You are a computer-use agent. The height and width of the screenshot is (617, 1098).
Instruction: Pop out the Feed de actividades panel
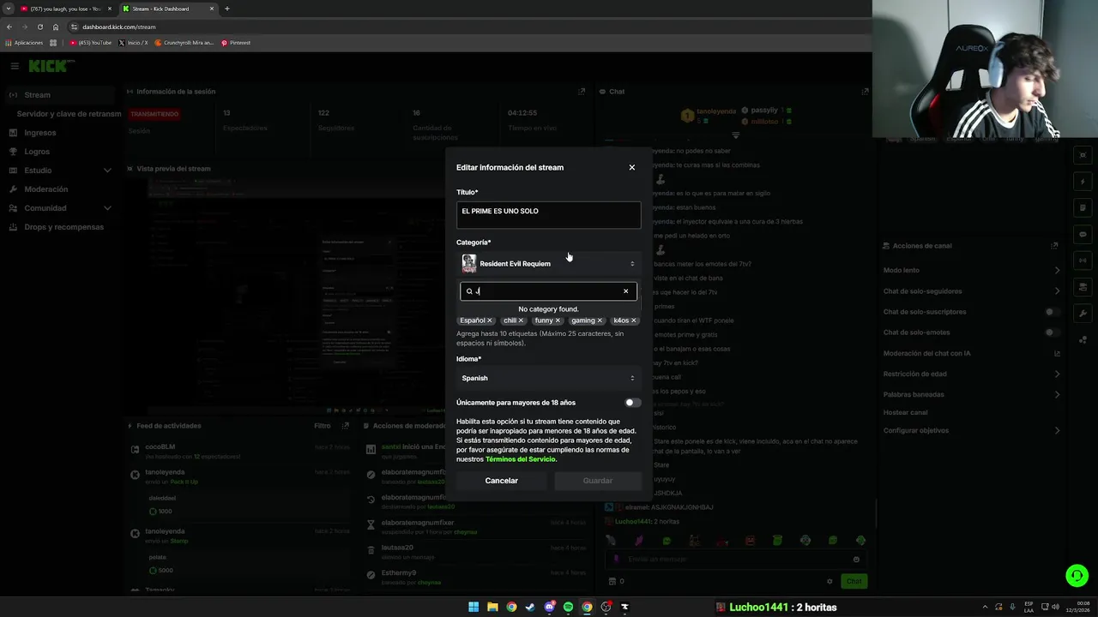tap(346, 426)
